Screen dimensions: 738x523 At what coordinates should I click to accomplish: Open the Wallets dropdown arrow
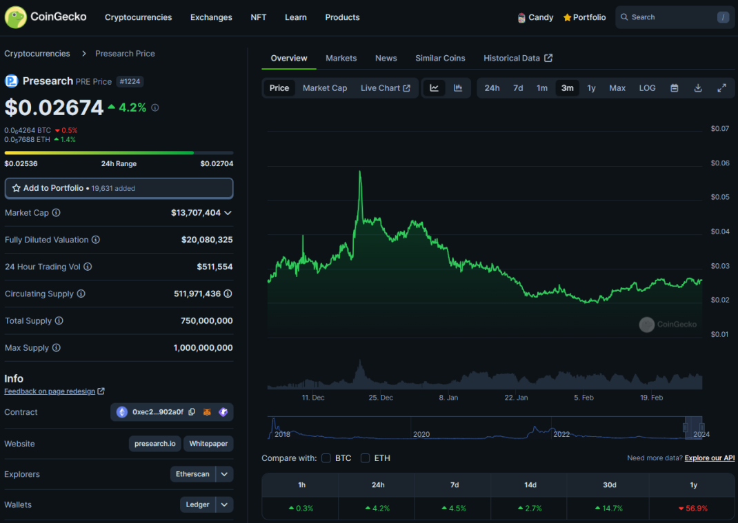click(225, 504)
